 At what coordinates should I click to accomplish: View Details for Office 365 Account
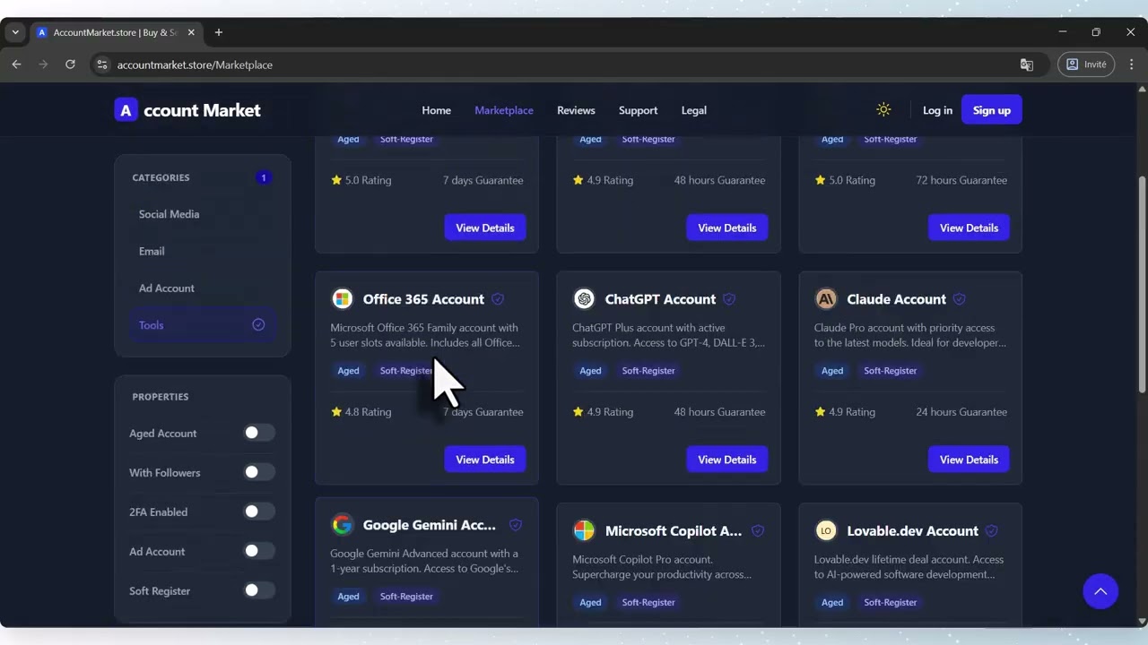pos(485,460)
